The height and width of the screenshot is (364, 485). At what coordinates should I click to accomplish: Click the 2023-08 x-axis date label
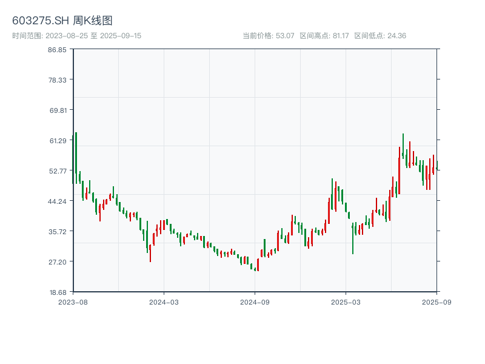pos(73,302)
